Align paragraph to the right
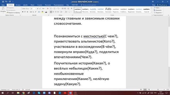Viewport: 170px width, 95px height. [56, 12]
